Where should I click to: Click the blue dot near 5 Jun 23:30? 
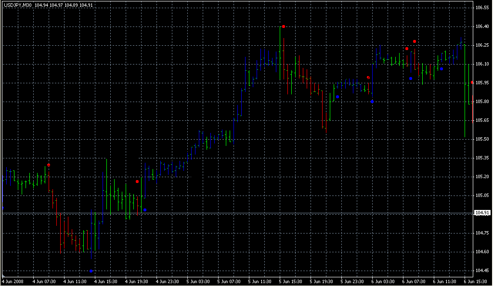pyautogui.click(x=337, y=97)
